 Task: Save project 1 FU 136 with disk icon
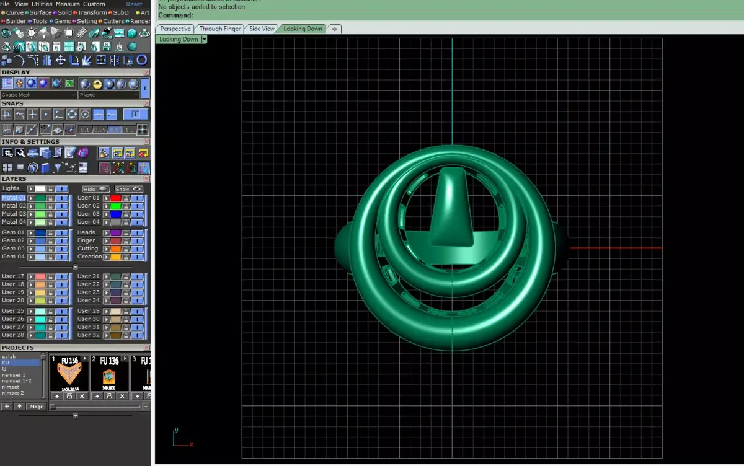click(69, 396)
